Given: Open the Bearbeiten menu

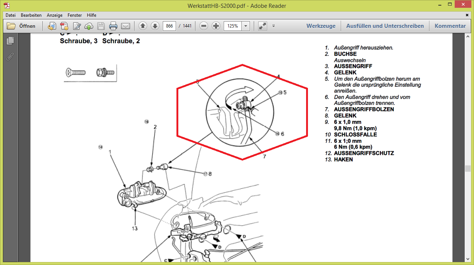Looking at the screenshot, I should pos(31,15).
